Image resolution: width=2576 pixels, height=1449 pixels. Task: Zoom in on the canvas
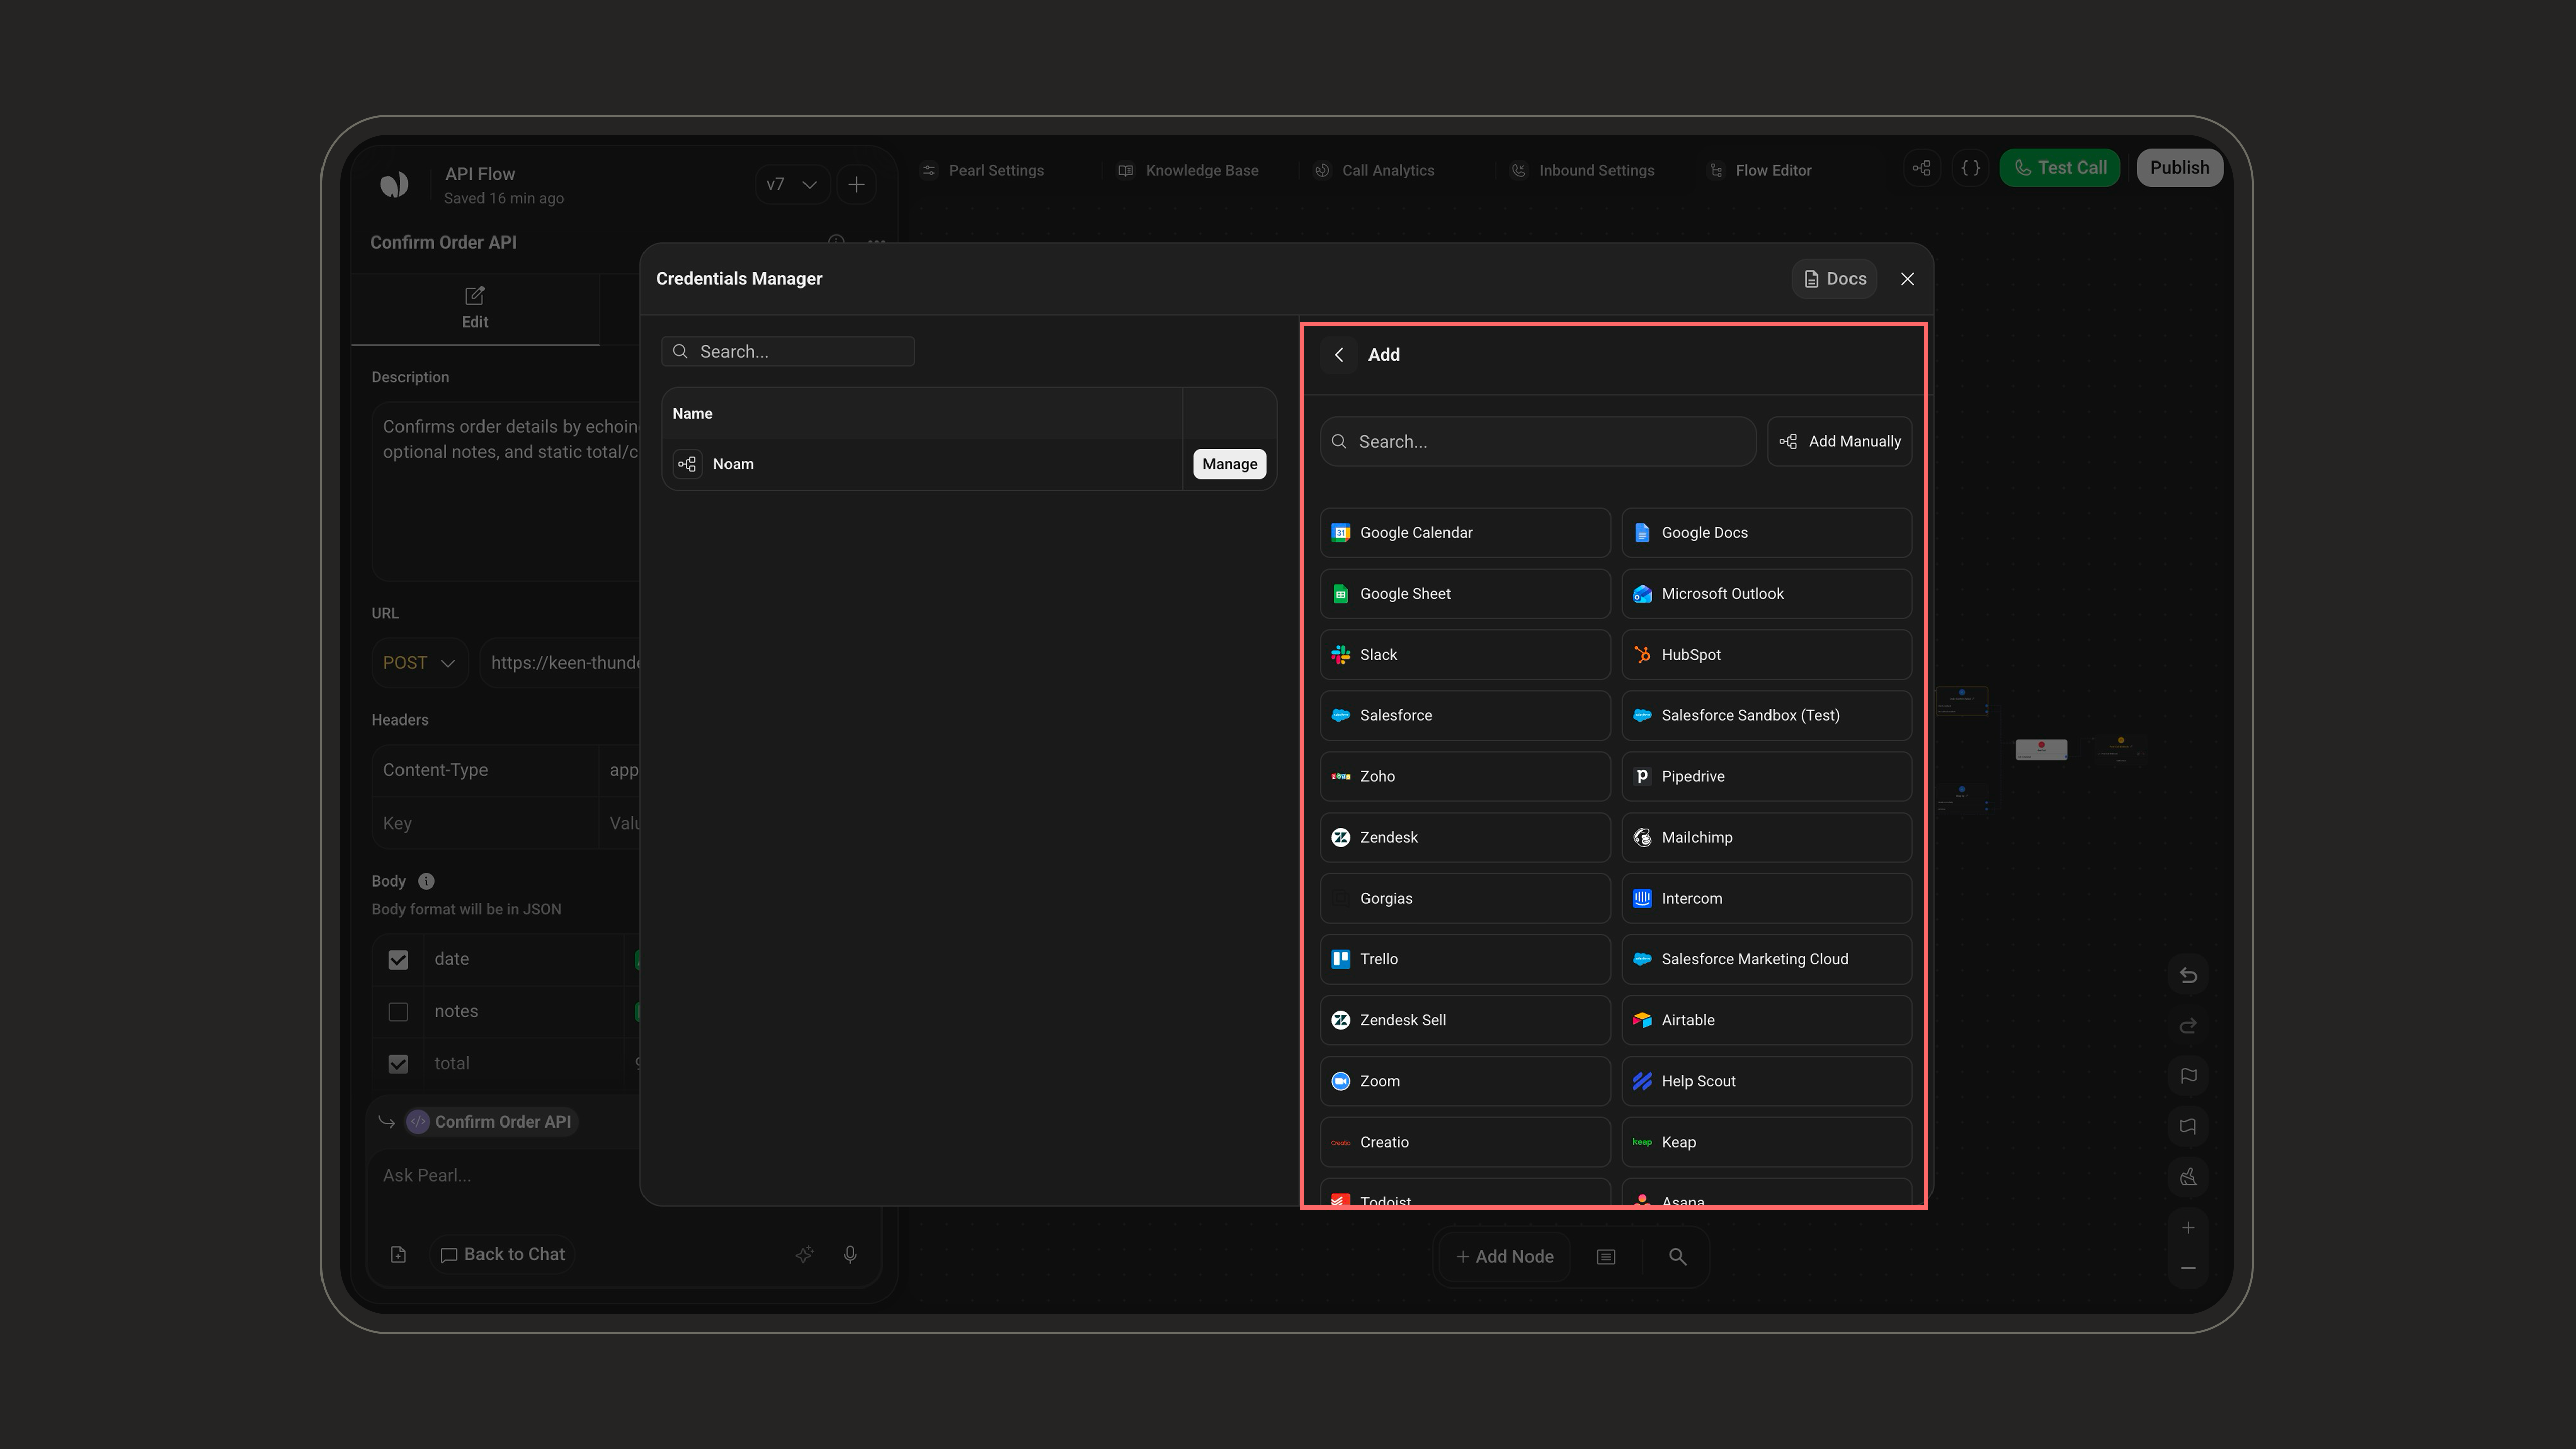(2188, 1228)
